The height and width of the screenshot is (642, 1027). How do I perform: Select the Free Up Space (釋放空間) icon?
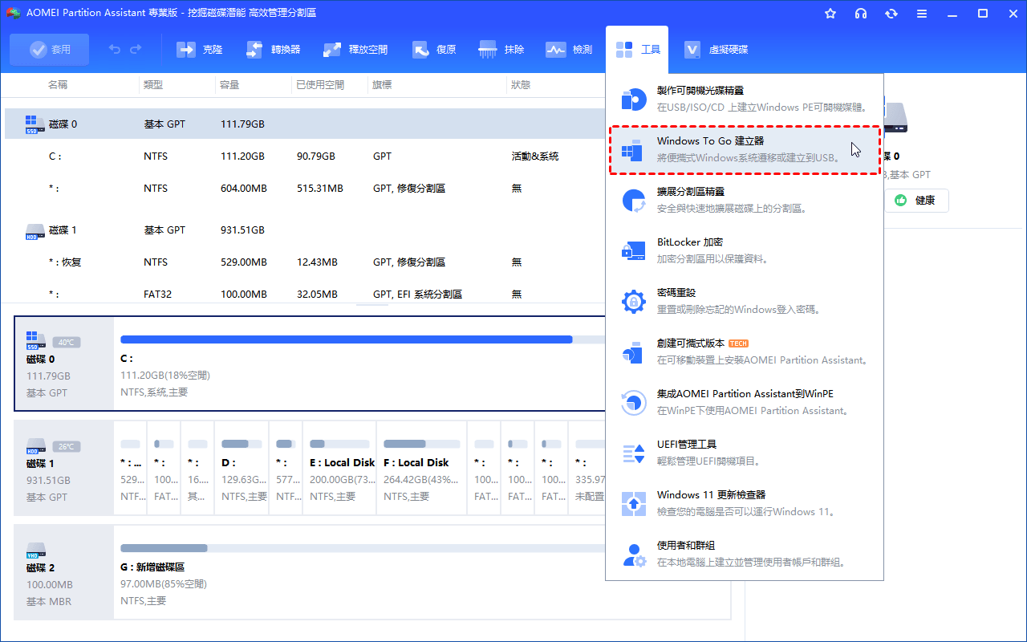(332, 50)
